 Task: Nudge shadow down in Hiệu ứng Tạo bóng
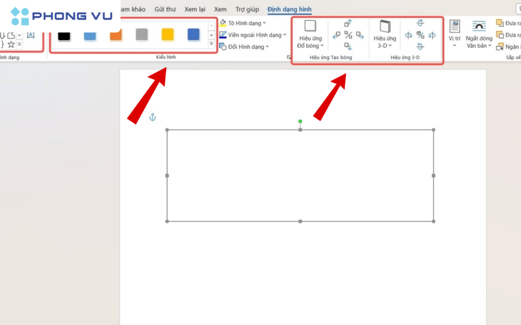(x=348, y=47)
